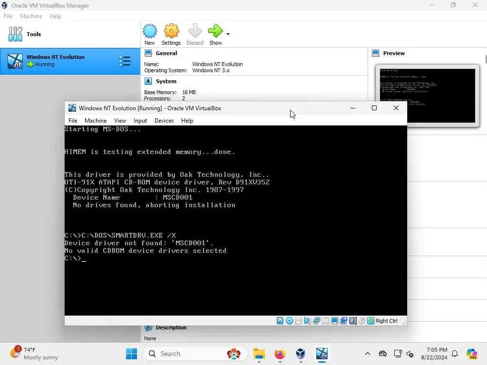The image size is (487, 365).
Task: Switch to the Windows NT VM taskbar icon
Action: point(322,354)
